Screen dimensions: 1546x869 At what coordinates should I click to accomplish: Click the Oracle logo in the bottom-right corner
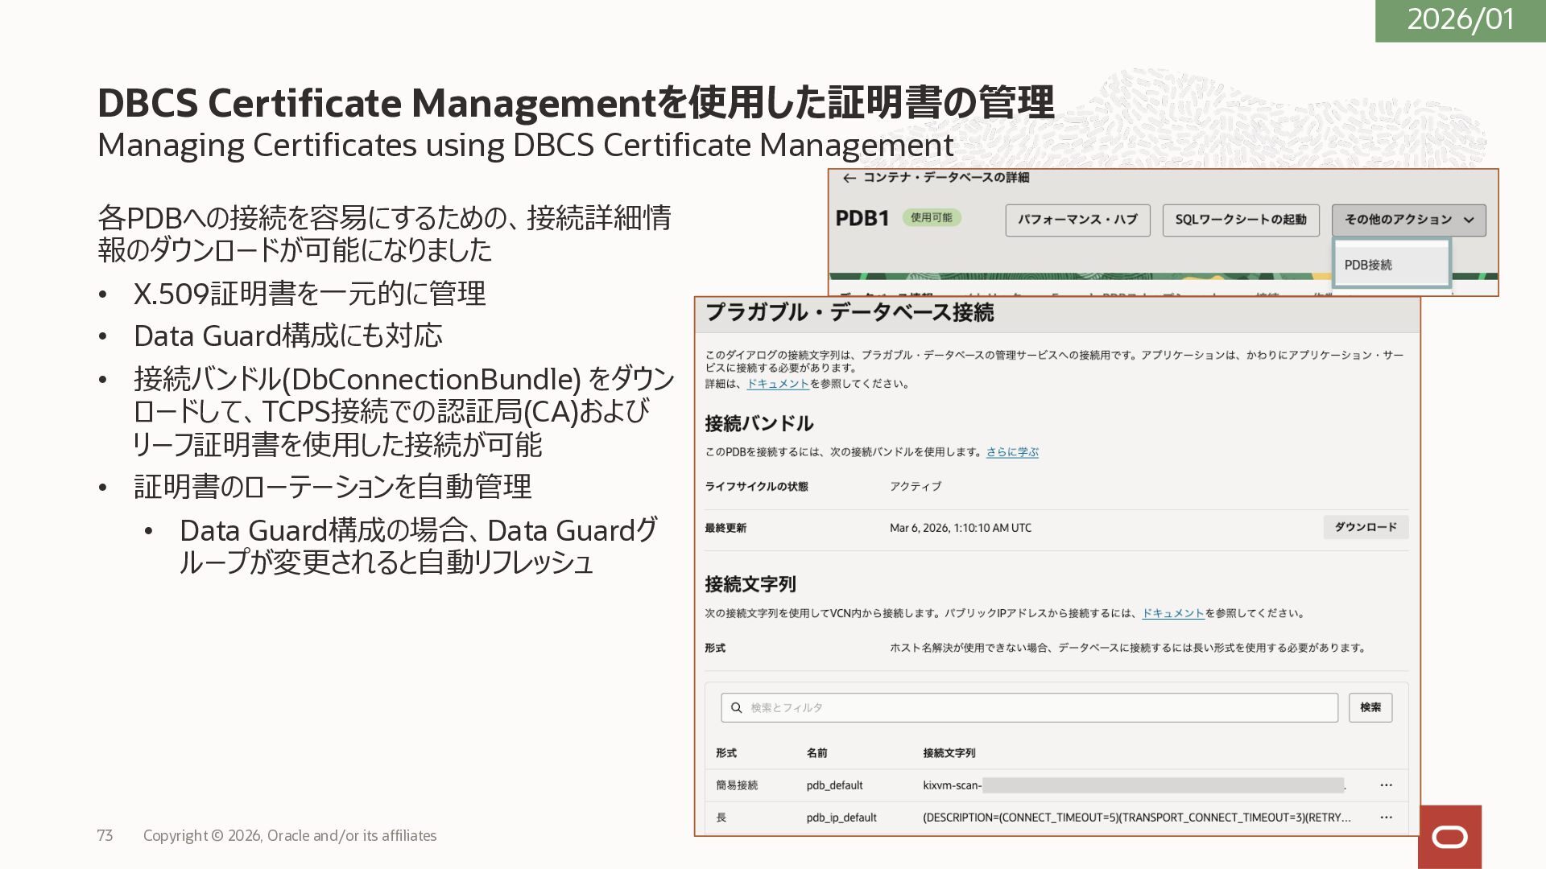click(1449, 838)
